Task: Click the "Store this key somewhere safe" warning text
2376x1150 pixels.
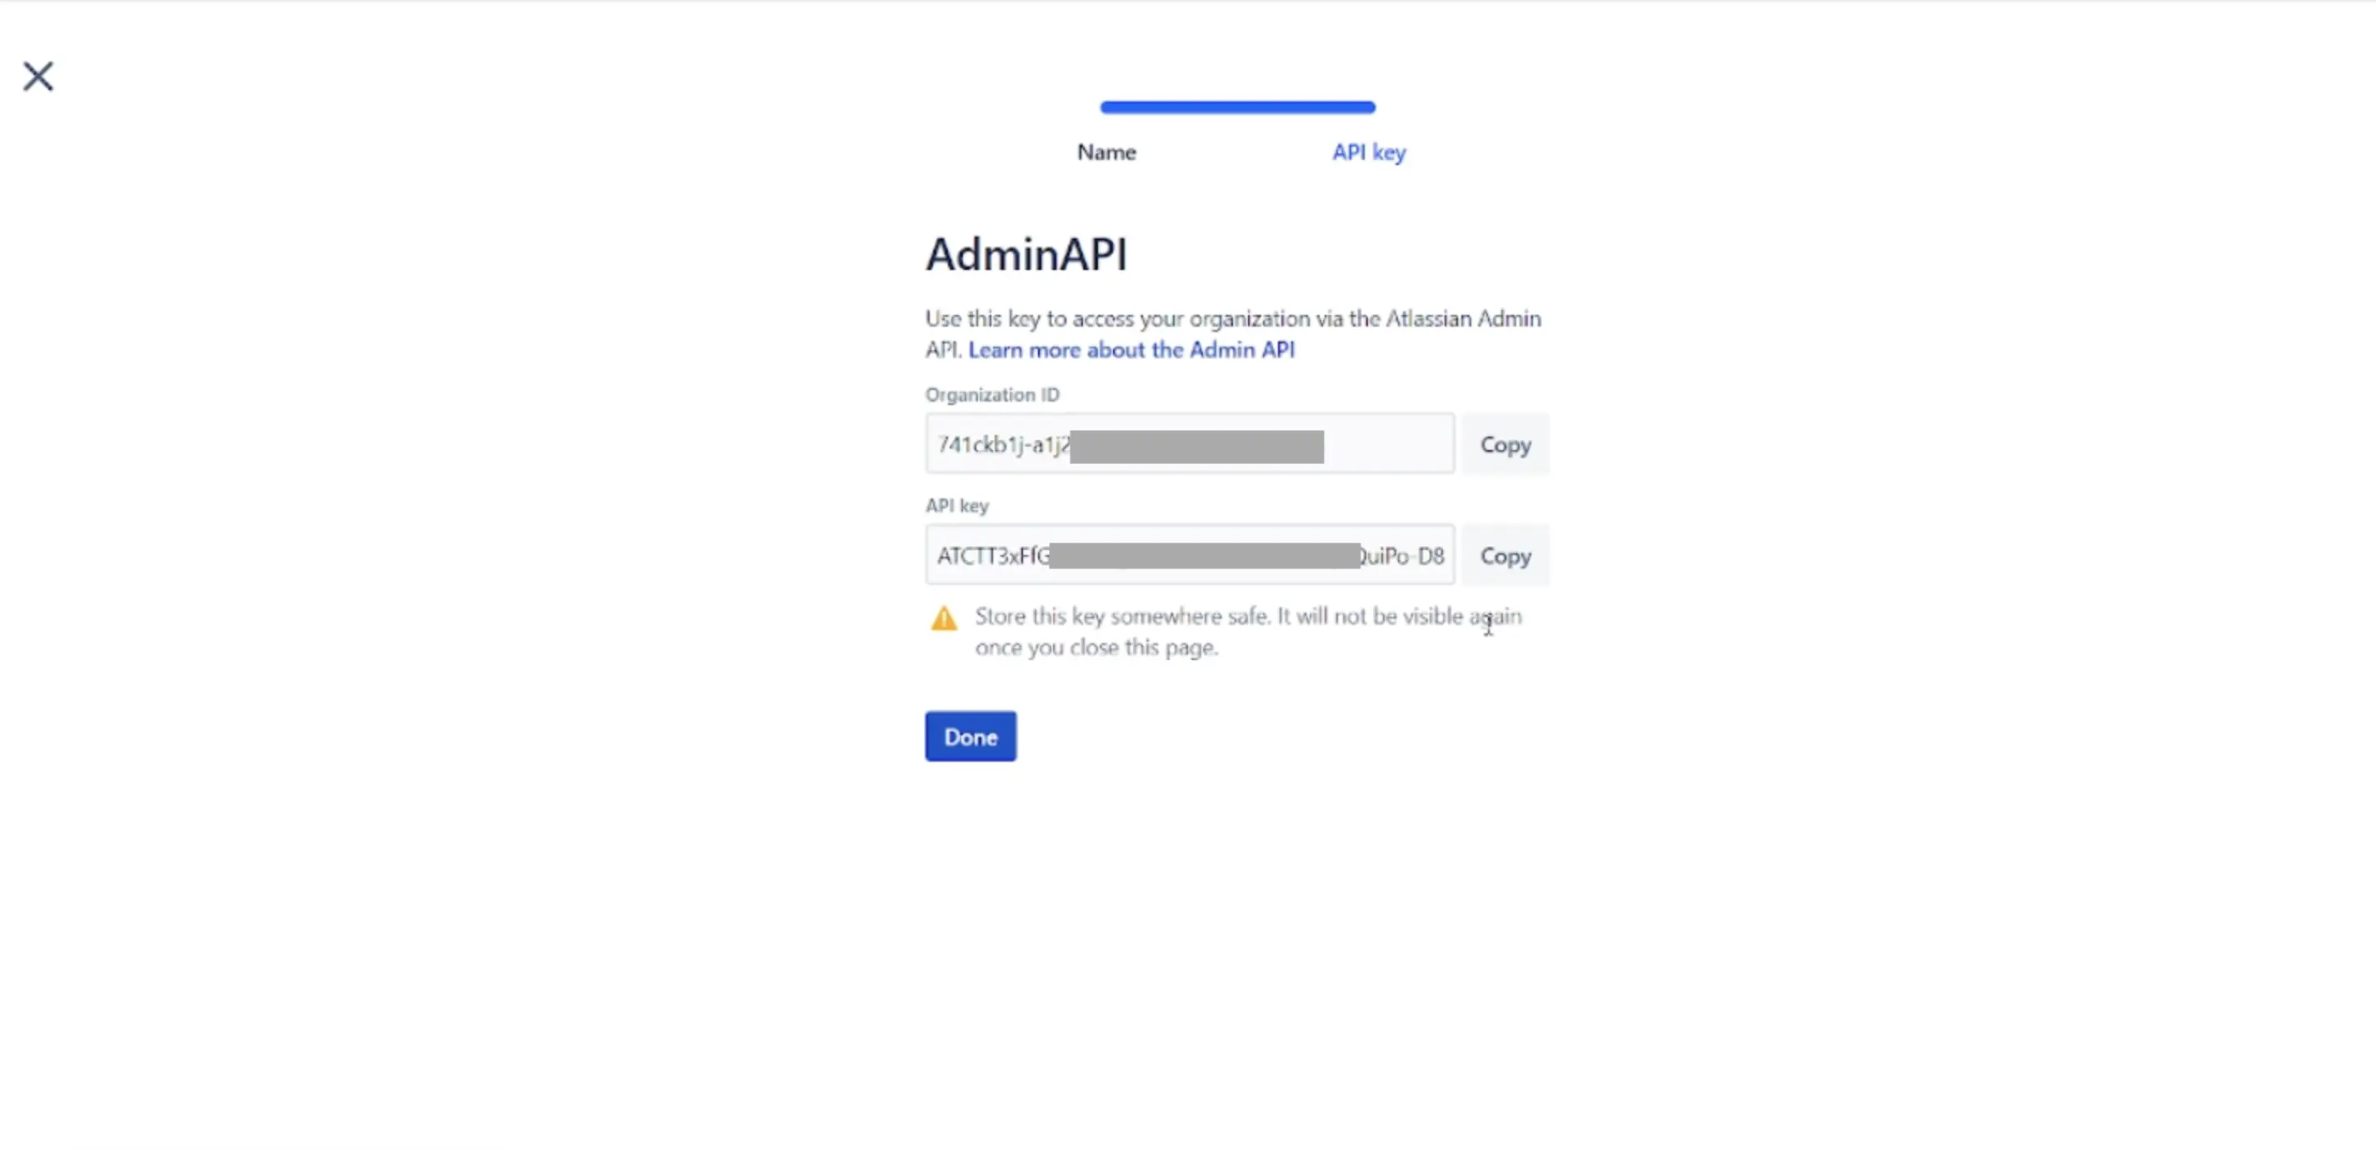Action: [x=1248, y=632]
